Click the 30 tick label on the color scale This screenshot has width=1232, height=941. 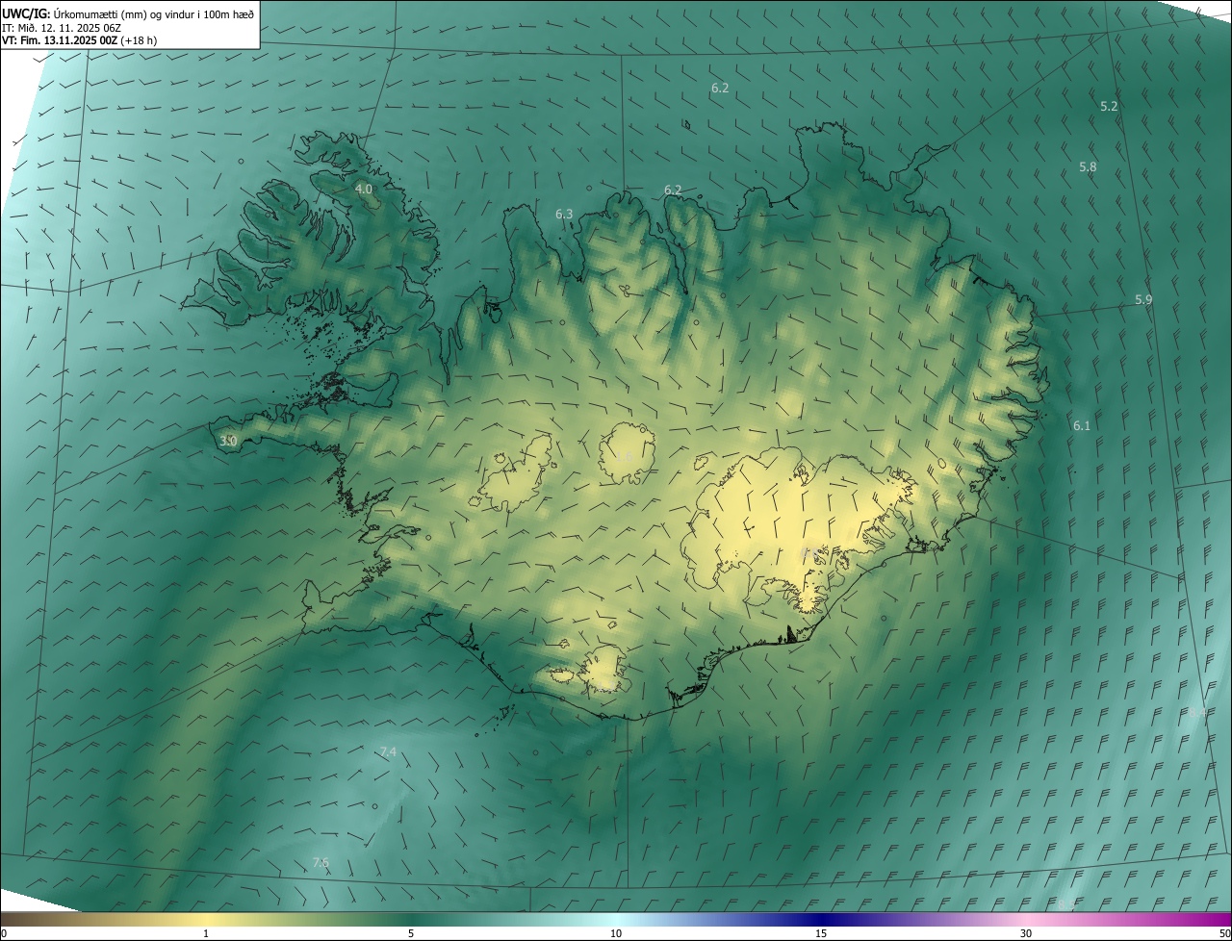[1026, 933]
